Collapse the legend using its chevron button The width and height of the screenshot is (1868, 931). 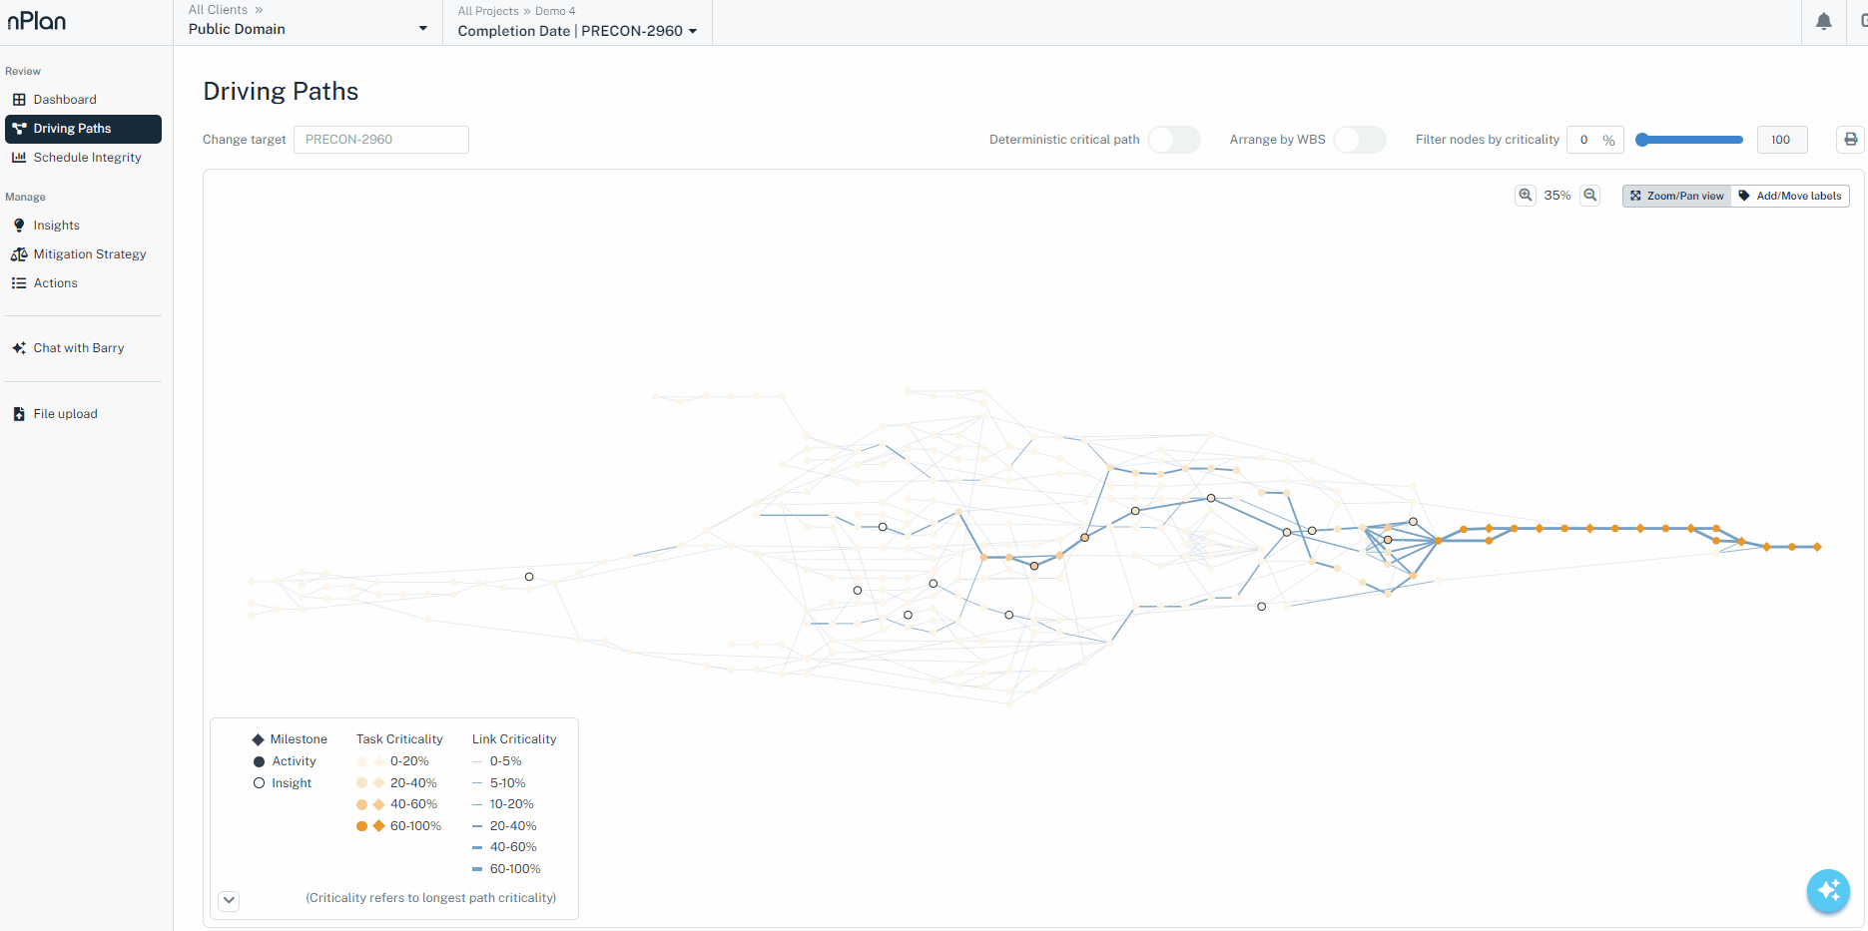tap(229, 900)
